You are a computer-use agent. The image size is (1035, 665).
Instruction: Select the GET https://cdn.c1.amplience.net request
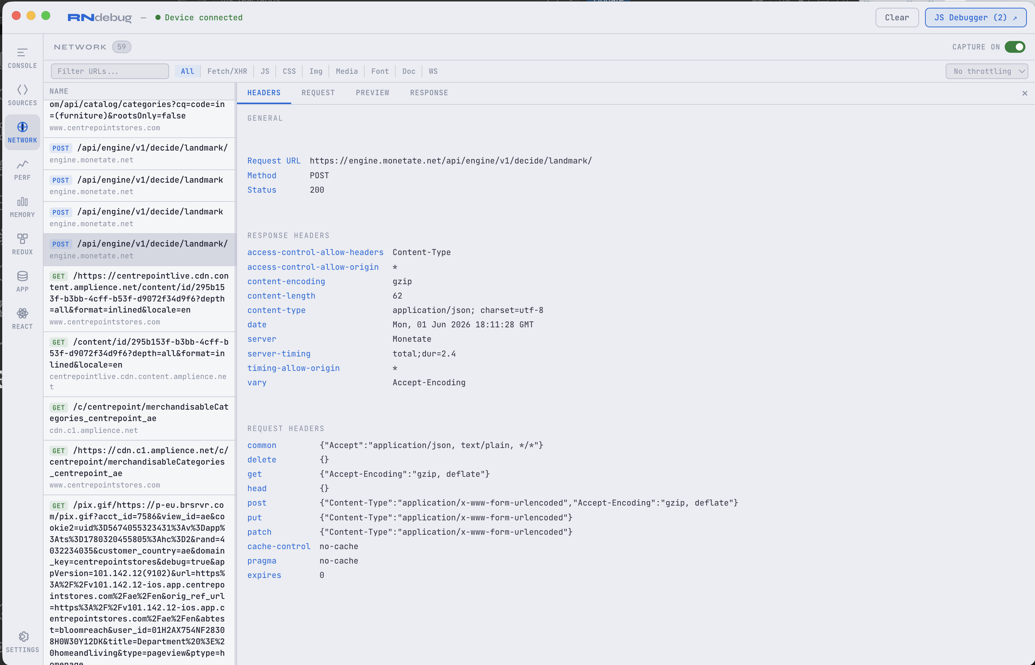(140, 468)
